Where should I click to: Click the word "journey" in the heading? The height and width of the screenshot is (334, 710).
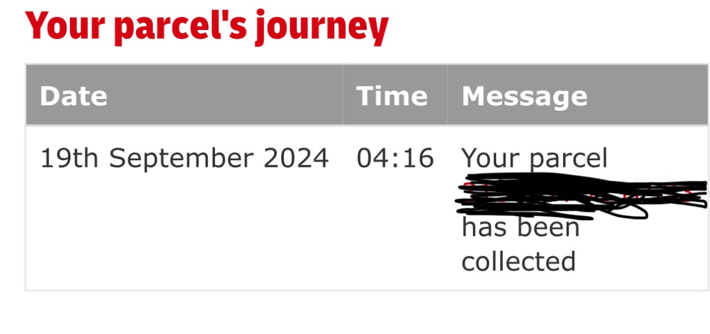click(x=321, y=28)
